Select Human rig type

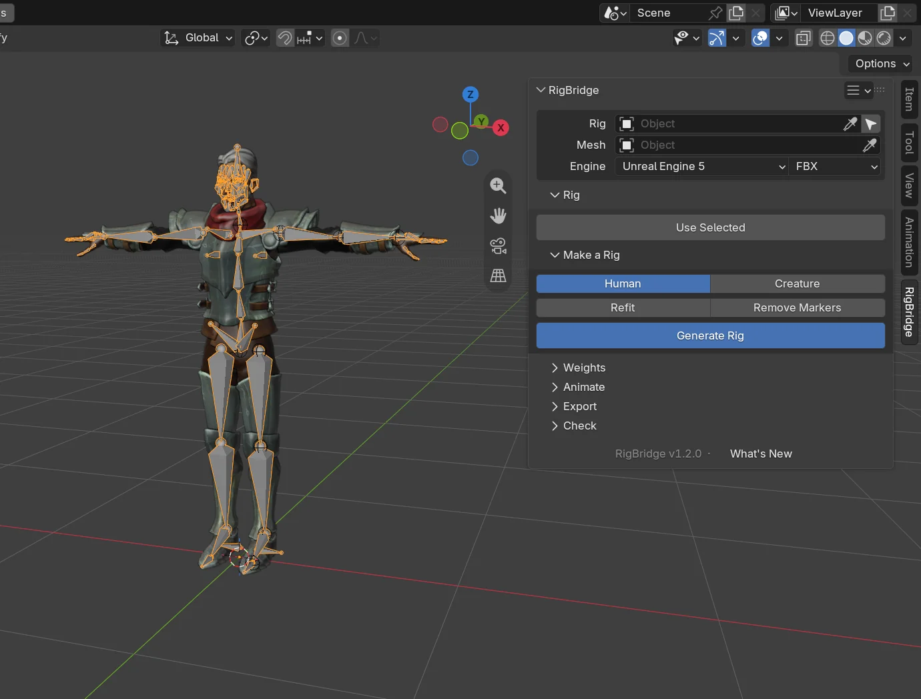(x=623, y=284)
